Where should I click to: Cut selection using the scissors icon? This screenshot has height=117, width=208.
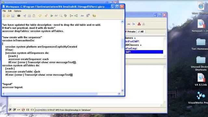[25, 16]
